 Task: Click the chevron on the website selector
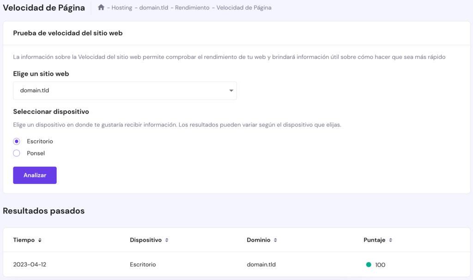point(231,90)
